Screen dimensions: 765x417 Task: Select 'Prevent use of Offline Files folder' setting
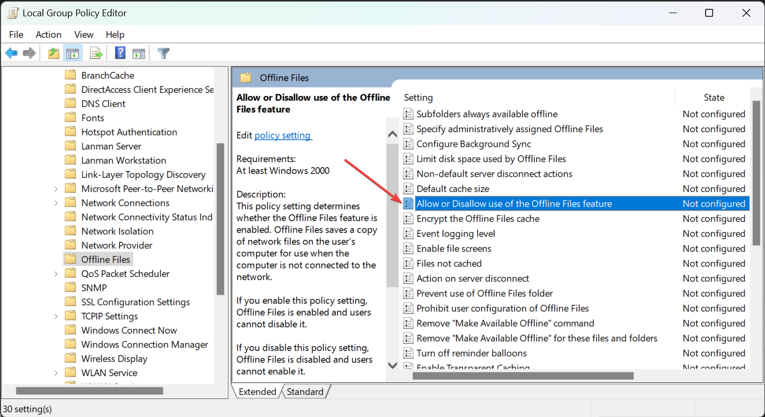(484, 293)
